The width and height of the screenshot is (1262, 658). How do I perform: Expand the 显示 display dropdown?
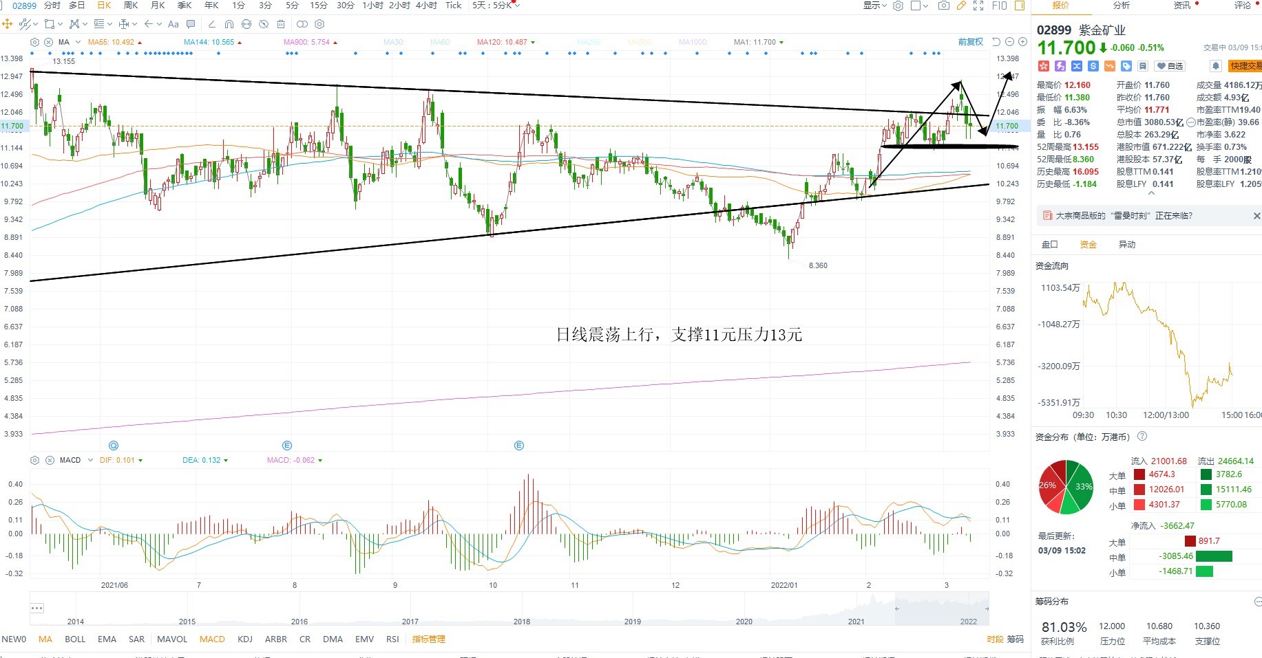(876, 6)
